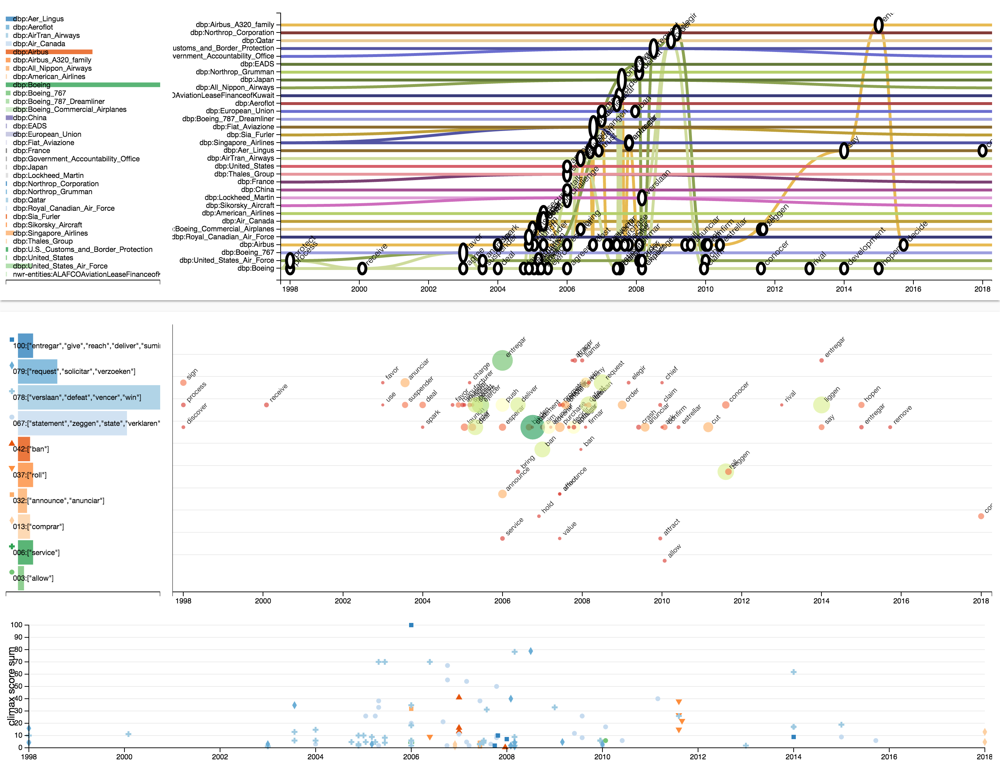Image resolution: width=1000 pixels, height=768 pixels.
Task: Click the dbp:Northrop_Grumman y-axis label
Action: 235,72
